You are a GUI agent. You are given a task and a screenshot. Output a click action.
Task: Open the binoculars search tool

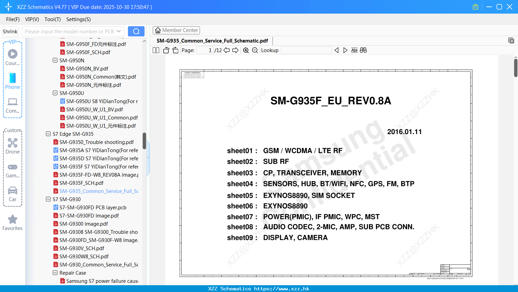[363, 50]
